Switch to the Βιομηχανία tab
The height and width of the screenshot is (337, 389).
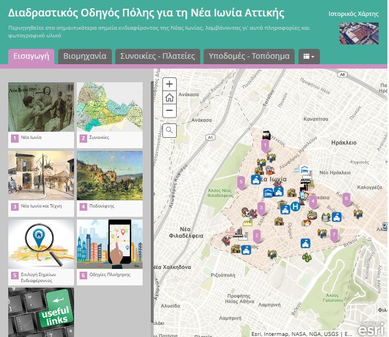(85, 57)
